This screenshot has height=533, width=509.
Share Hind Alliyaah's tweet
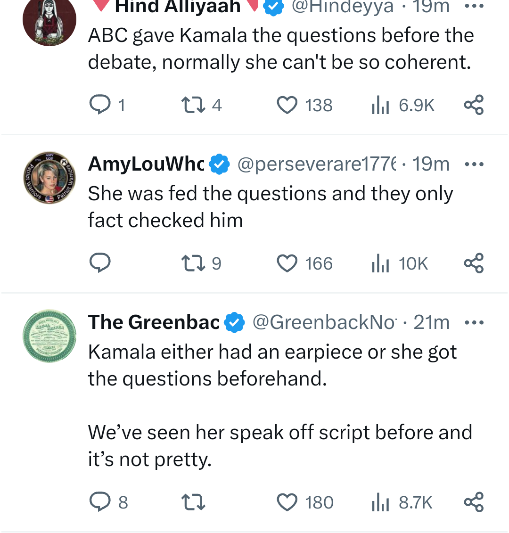click(x=474, y=105)
